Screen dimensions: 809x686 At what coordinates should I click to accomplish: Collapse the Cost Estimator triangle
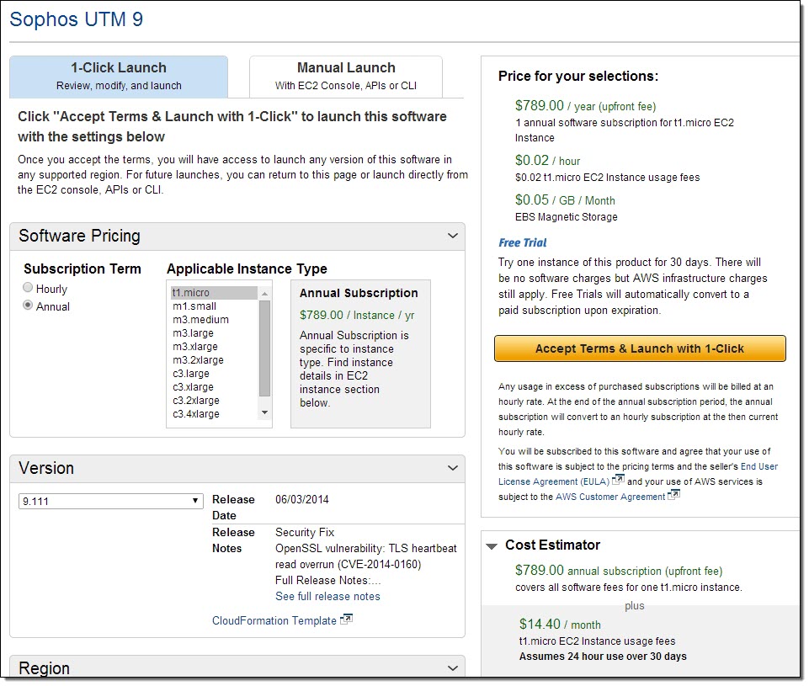click(492, 545)
